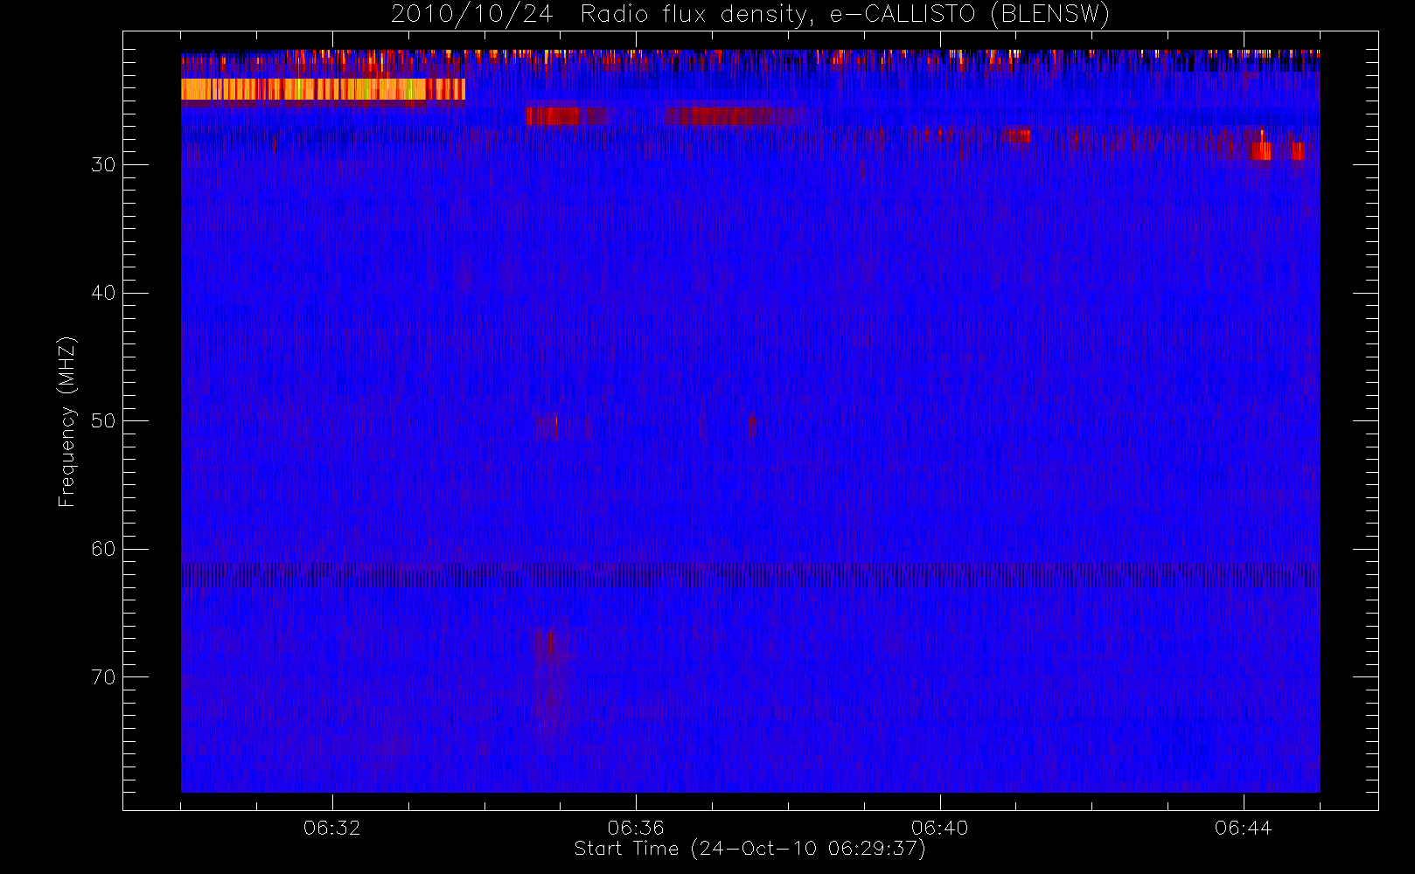Screen dimensions: 1415x874
Task: Click the 70 frequency tick label
Action: (103, 677)
